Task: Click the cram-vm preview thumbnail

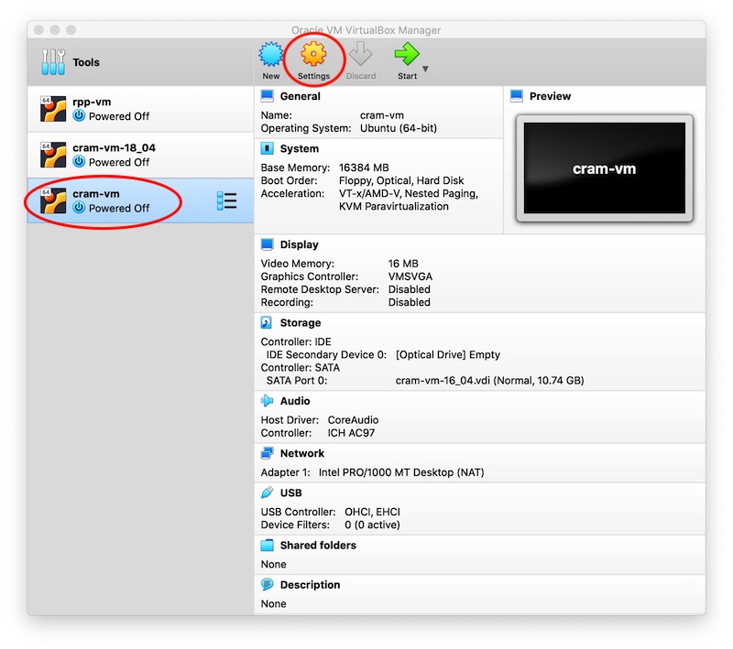Action: point(604,168)
